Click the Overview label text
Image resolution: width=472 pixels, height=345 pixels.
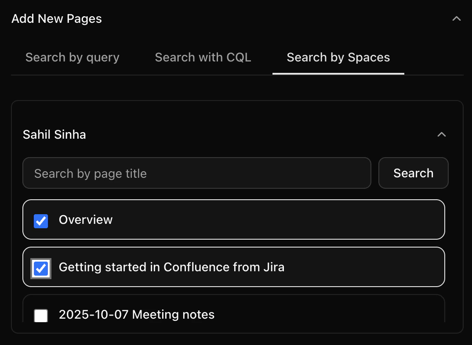(86, 220)
